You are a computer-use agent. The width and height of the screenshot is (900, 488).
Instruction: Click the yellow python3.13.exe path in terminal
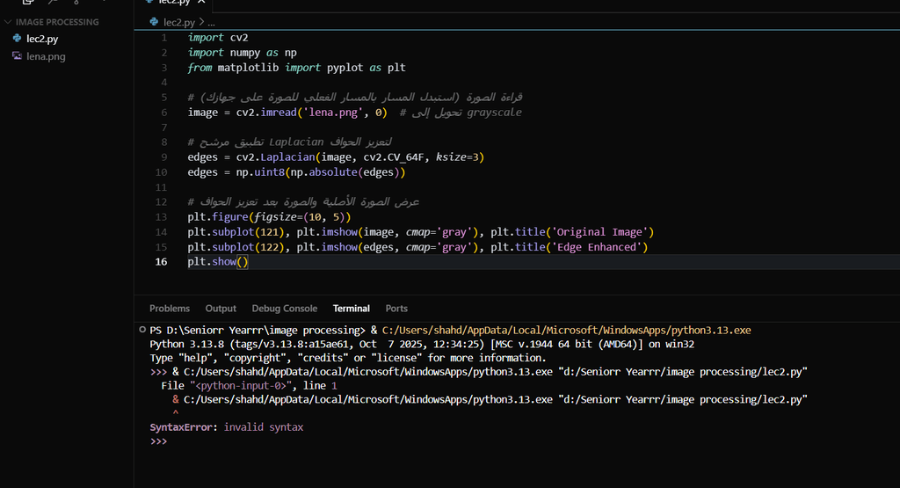[x=566, y=330]
